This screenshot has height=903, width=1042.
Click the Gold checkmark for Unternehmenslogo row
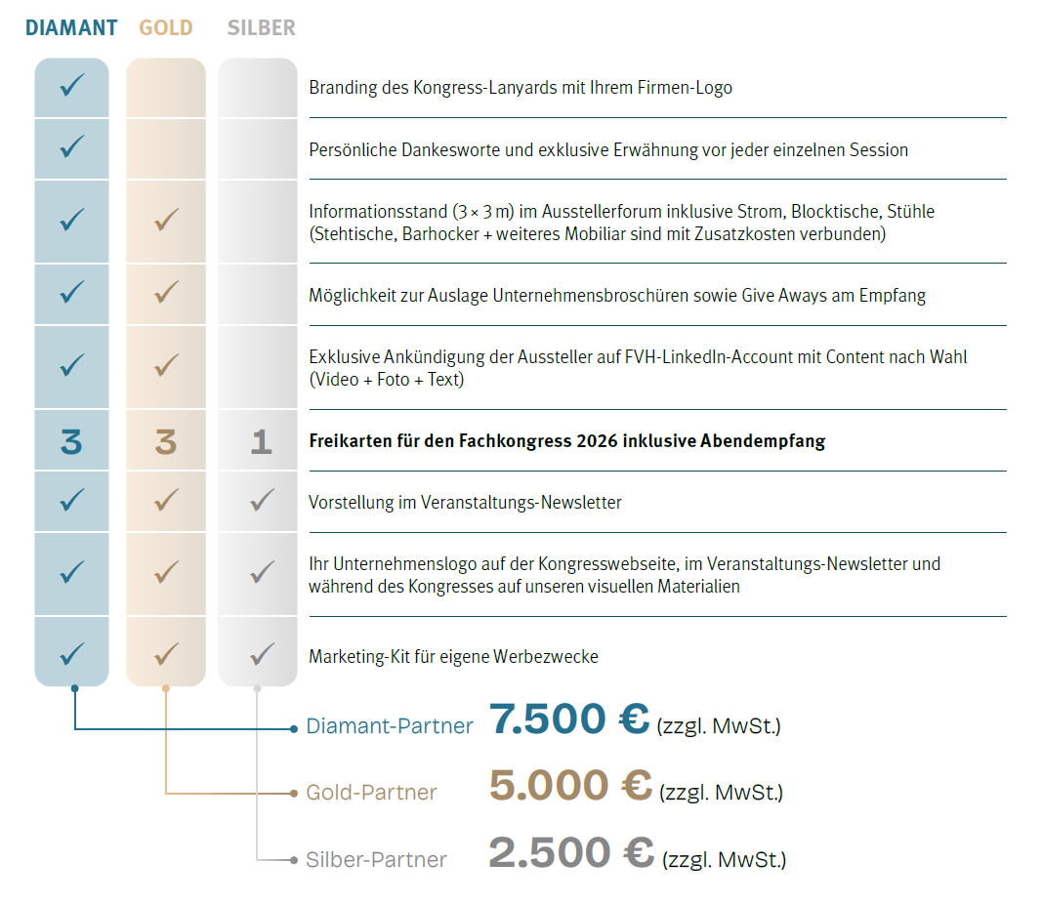166,573
